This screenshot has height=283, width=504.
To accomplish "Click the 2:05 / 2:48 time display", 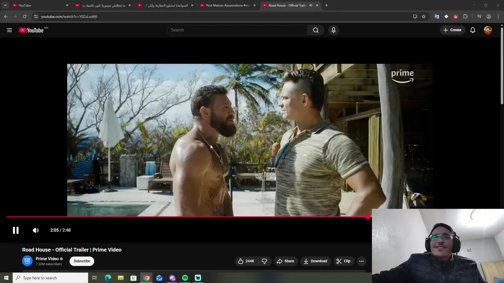I will [x=60, y=230].
